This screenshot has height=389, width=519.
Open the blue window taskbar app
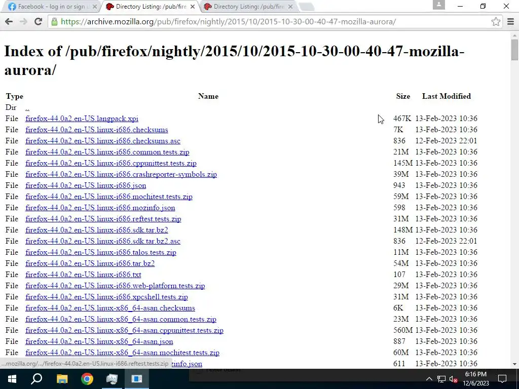click(x=137, y=379)
